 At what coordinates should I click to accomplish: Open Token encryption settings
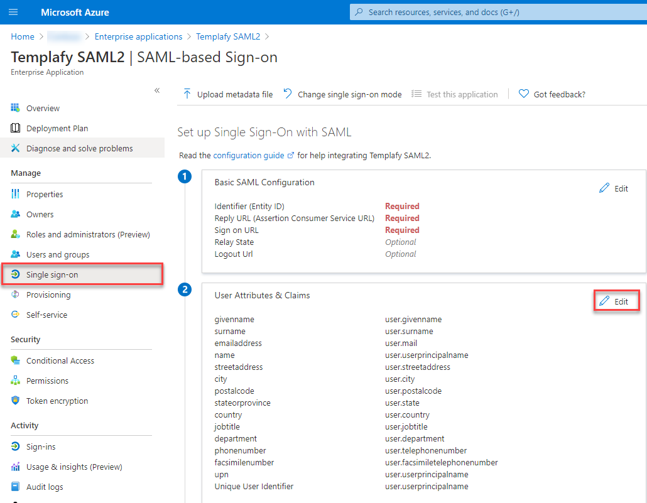tap(58, 400)
